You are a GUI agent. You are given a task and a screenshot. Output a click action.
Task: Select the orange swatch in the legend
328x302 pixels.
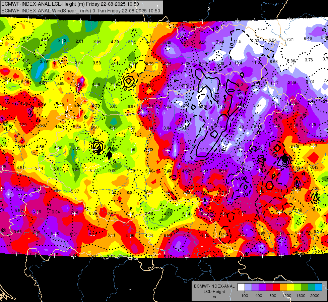tap(283, 287)
